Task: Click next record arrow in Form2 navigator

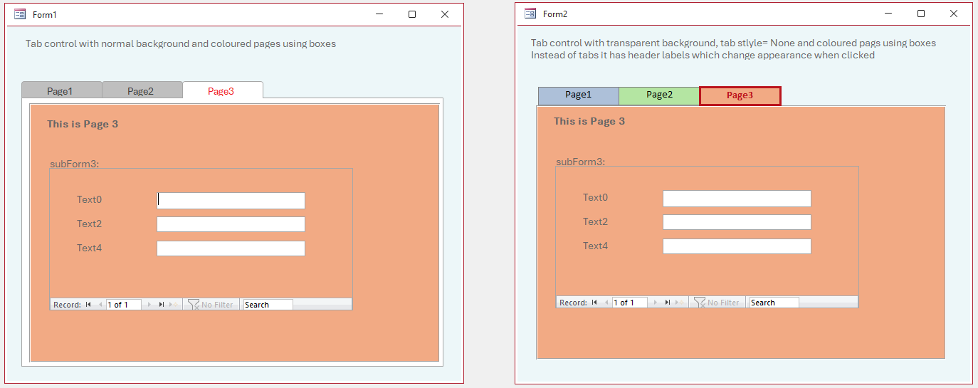Action: coord(656,303)
